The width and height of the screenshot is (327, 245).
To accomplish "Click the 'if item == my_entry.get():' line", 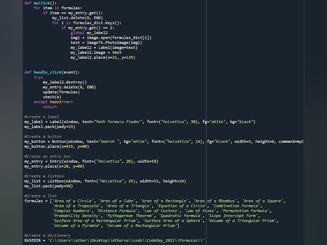I will coord(73,13).
